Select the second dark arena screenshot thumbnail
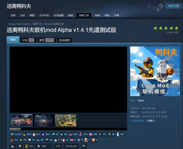 44,120
